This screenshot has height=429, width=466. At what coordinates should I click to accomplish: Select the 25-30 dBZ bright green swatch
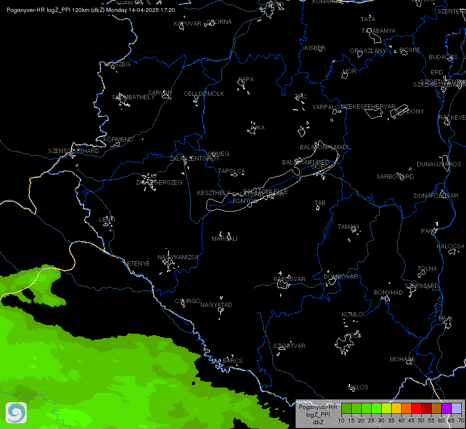click(x=377, y=409)
